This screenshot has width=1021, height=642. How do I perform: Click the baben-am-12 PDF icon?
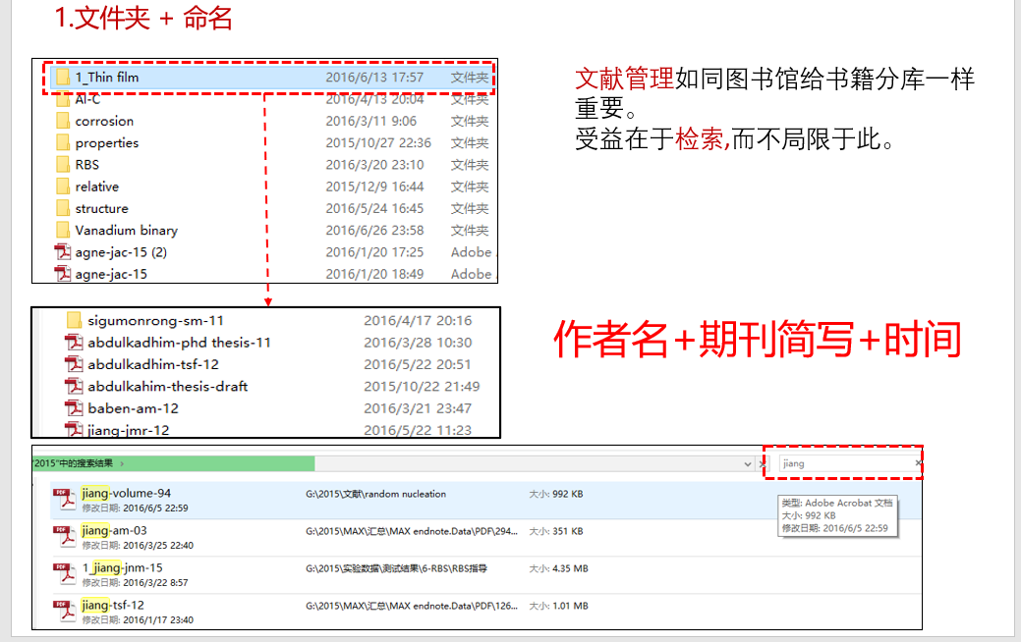click(75, 408)
